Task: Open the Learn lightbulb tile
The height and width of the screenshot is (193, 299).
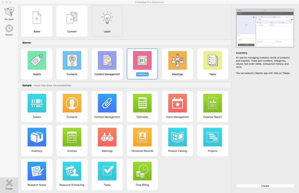Action: click(x=107, y=21)
